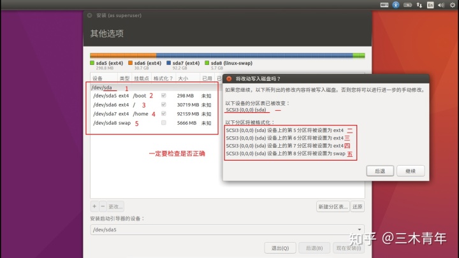459x258 pixels.
Task: Click the 设备 column header
Action: point(104,78)
